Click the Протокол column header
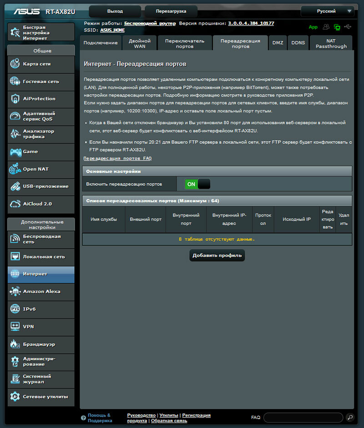Screen dimensions: 364x428 pos(263,219)
